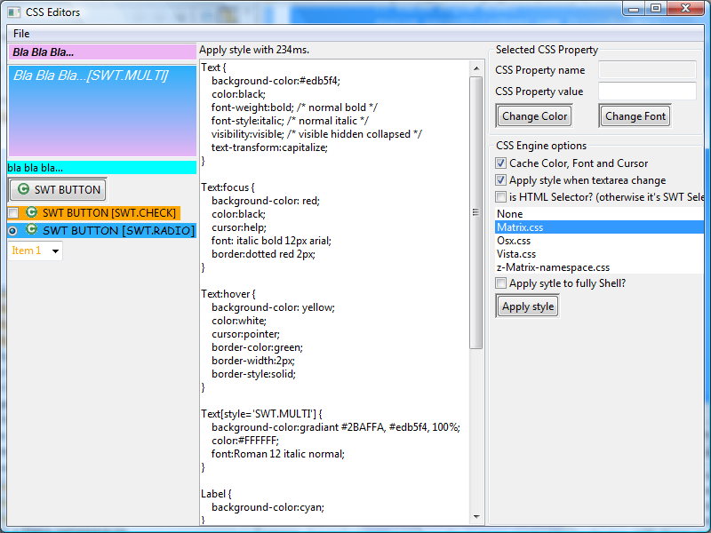Tick the SWT BUTTON [SWT.CHECK] checkbox

click(12, 212)
